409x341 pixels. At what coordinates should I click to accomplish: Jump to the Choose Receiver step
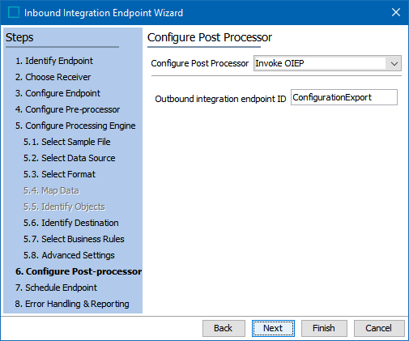pyautogui.click(x=53, y=77)
